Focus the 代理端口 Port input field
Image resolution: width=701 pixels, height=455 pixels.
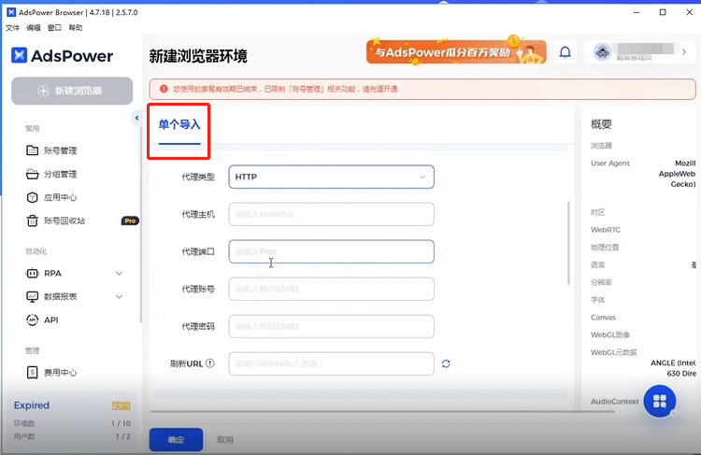(331, 251)
